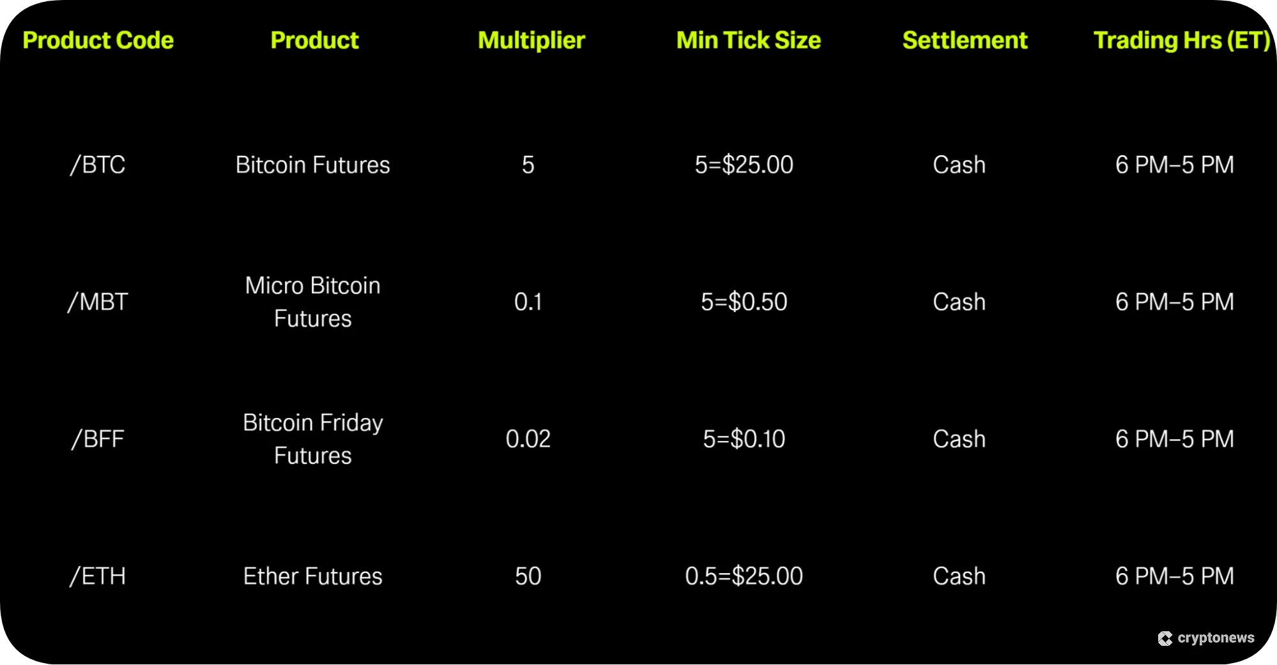Viewport: 1277px width, 665px height.
Task: Click the cryptonews logo icon
Action: [x=1165, y=638]
